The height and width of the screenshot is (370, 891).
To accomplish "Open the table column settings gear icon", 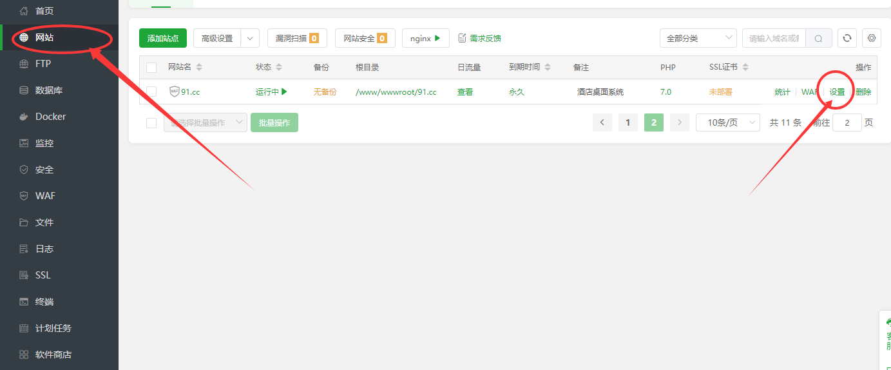I will pos(872,38).
